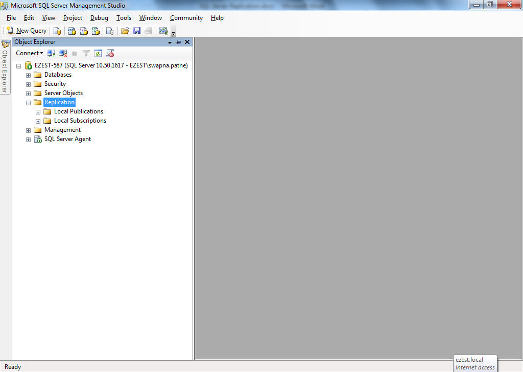Click the Save disk icon in toolbar
The height and width of the screenshot is (372, 523).
click(x=137, y=31)
